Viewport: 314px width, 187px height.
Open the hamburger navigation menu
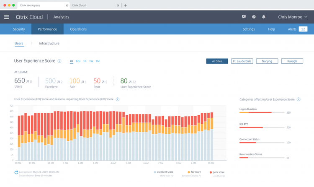point(6,17)
